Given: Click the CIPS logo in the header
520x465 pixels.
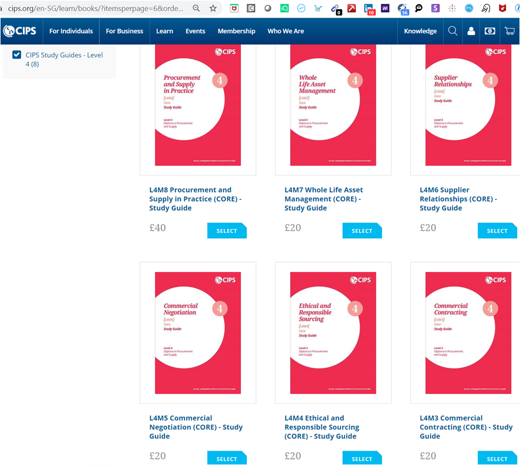Looking at the screenshot, I should (20, 31).
